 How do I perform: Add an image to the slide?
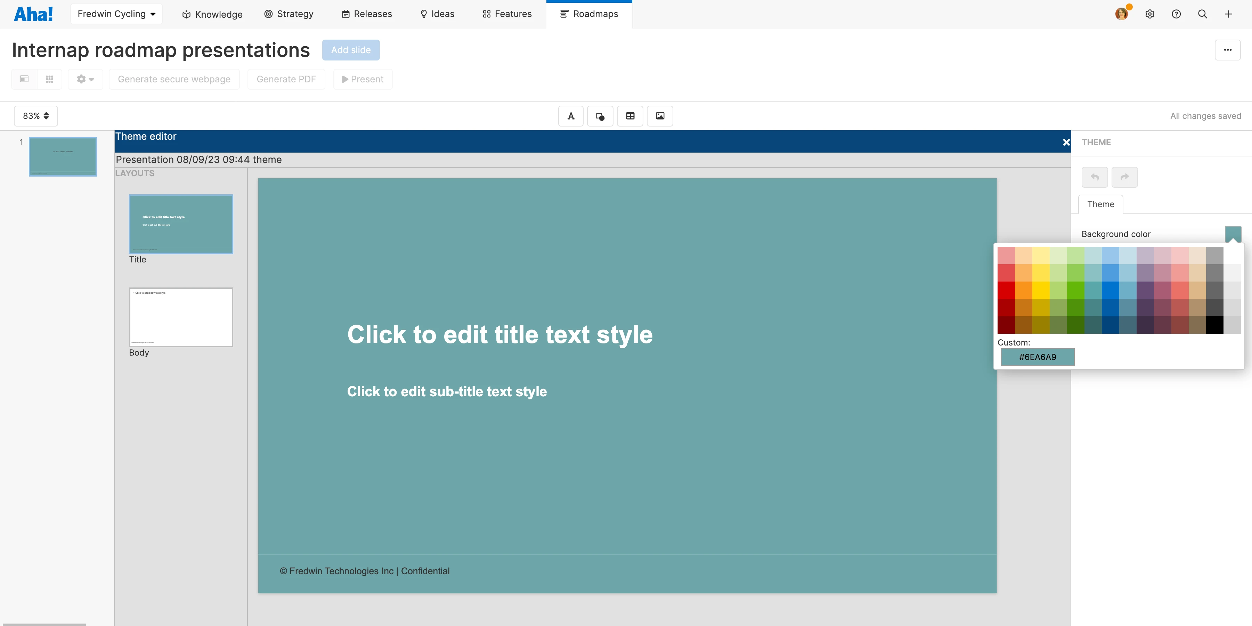point(659,116)
